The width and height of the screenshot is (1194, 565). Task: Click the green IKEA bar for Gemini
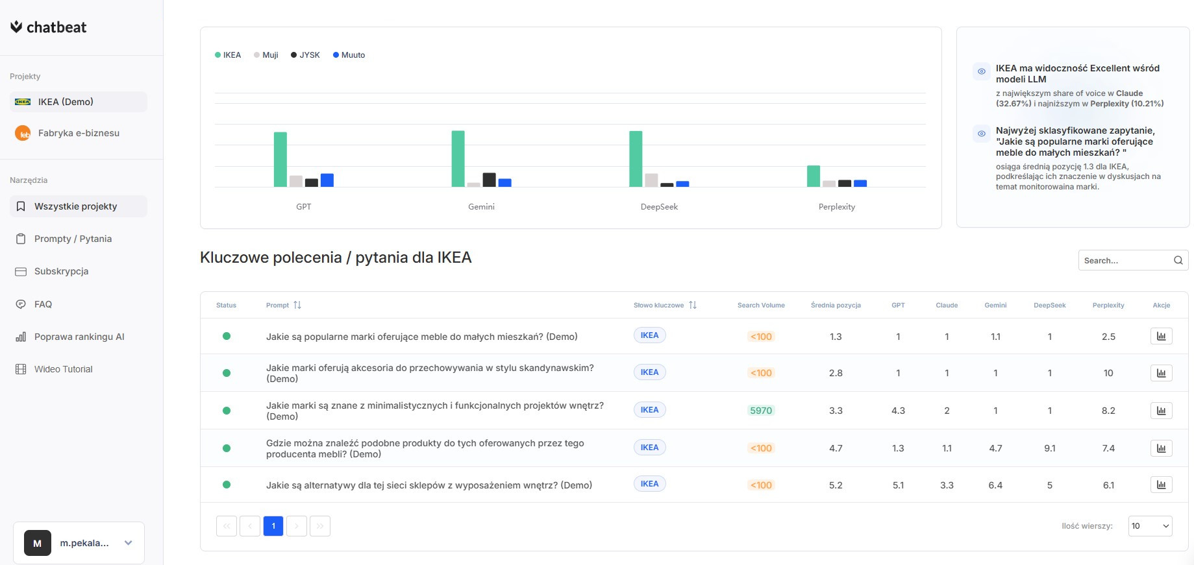(x=458, y=159)
